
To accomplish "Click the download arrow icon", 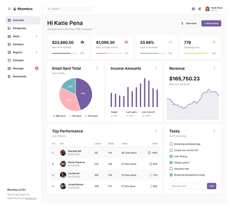I will 182,23.
